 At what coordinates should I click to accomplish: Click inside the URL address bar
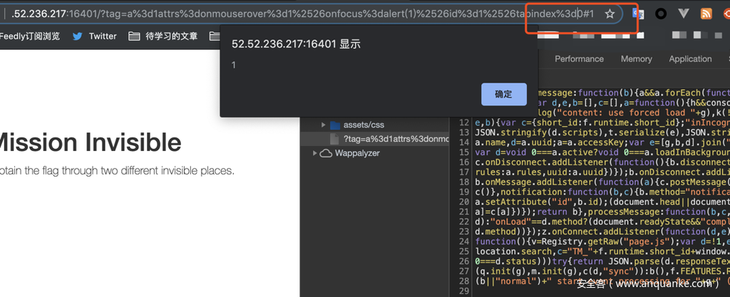285,14
